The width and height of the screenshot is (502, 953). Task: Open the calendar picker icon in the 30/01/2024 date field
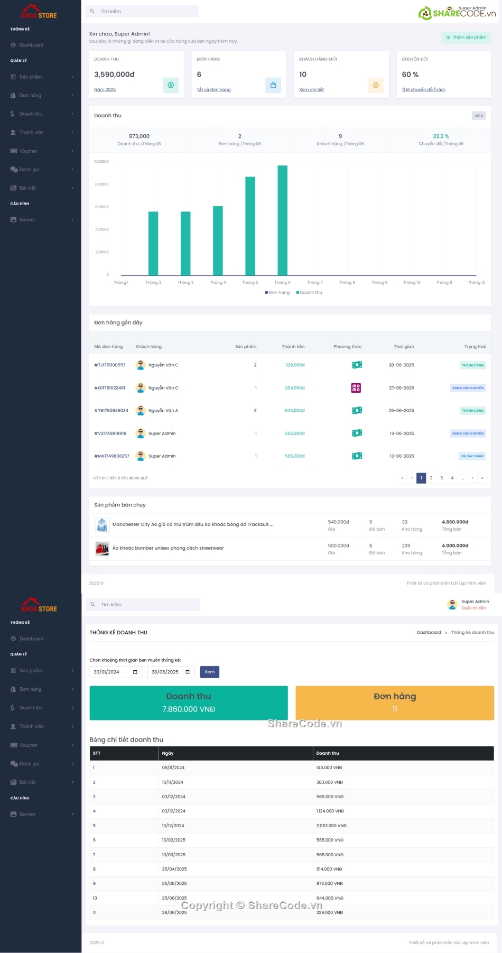click(x=135, y=672)
